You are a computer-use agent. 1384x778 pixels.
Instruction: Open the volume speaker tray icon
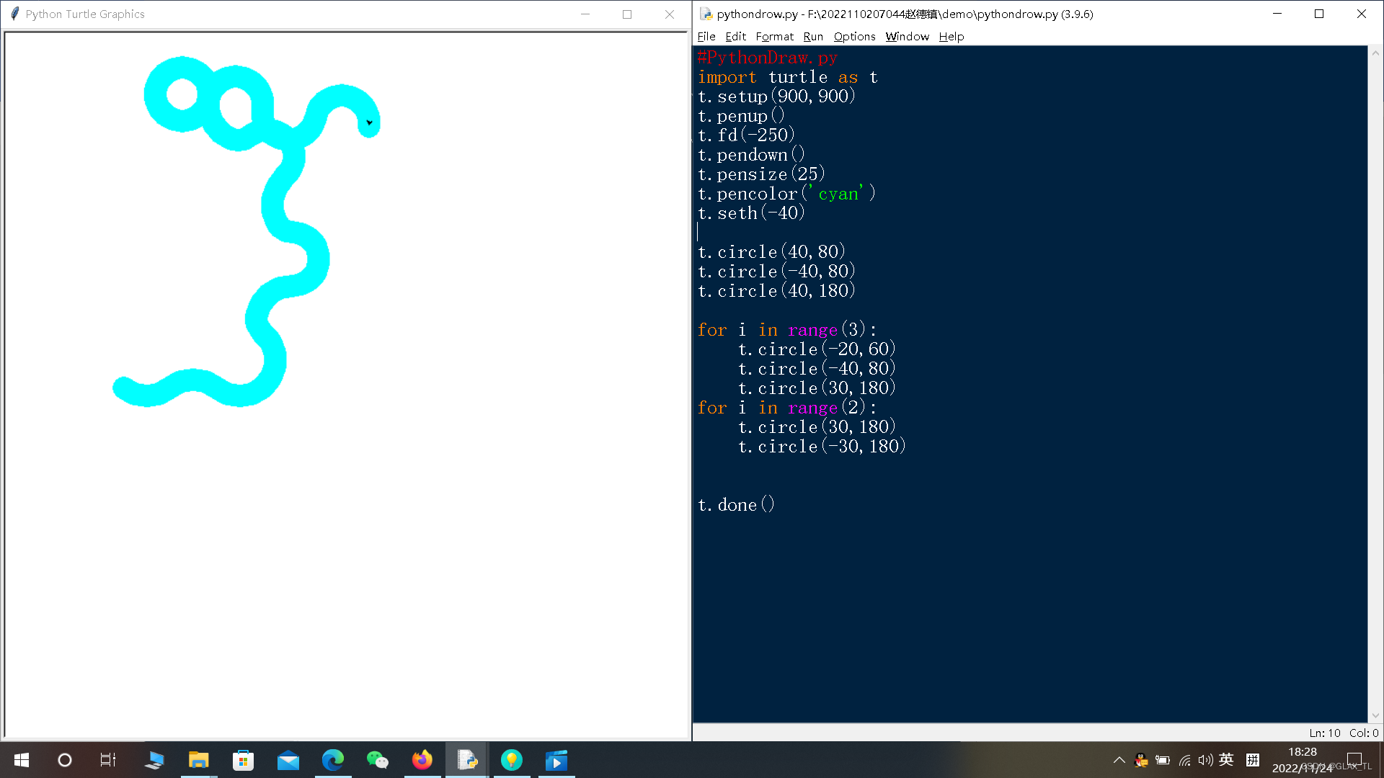click(1205, 760)
